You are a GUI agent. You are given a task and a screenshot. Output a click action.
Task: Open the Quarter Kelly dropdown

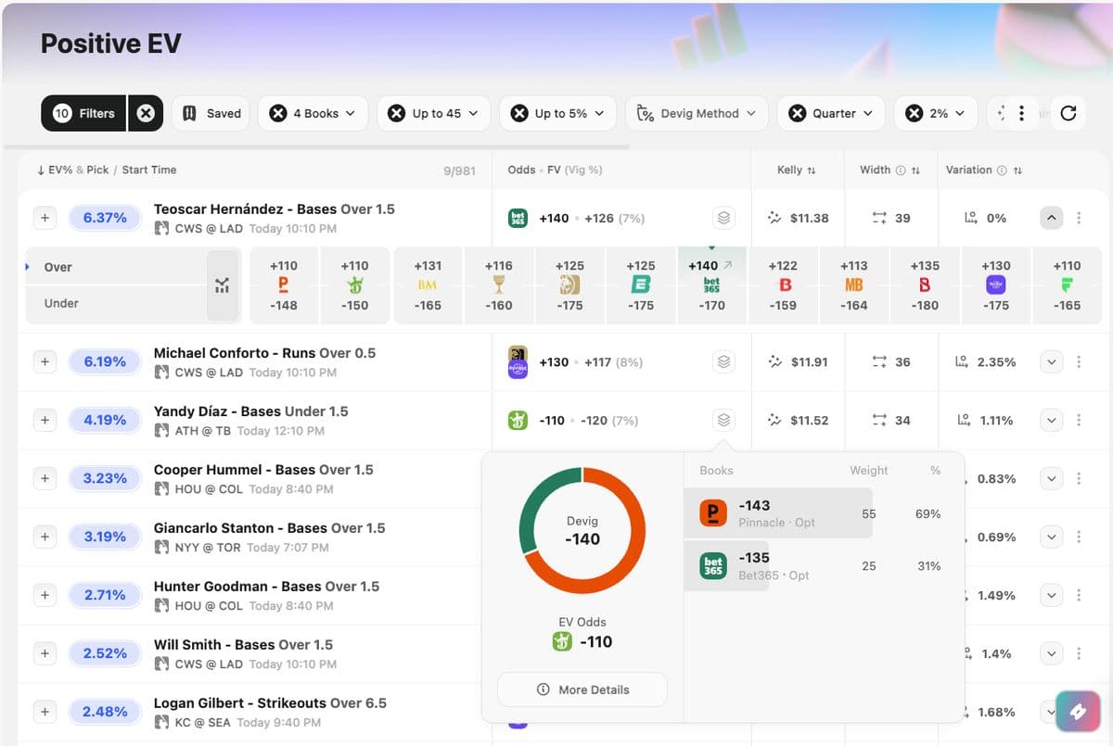(x=831, y=113)
